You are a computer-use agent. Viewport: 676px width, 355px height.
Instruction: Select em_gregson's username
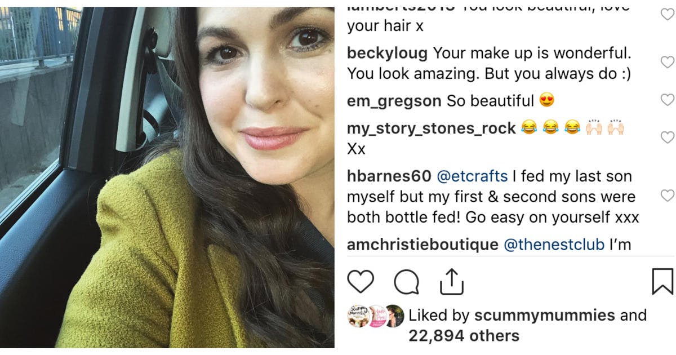pos(394,101)
